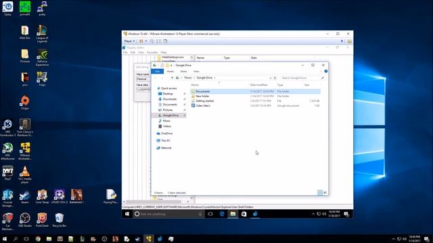Select Pictures in the Explorer navigation pane

[167, 110]
